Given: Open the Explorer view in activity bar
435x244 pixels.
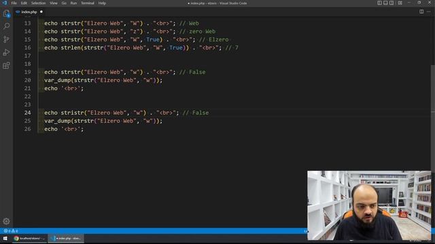Looking at the screenshot, I should [x=6, y=14].
